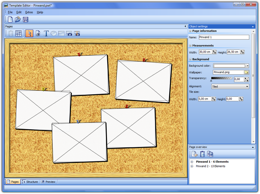This screenshot has height=194, width=260.
Task: Click the New template file icon
Action: [x=10, y=20]
